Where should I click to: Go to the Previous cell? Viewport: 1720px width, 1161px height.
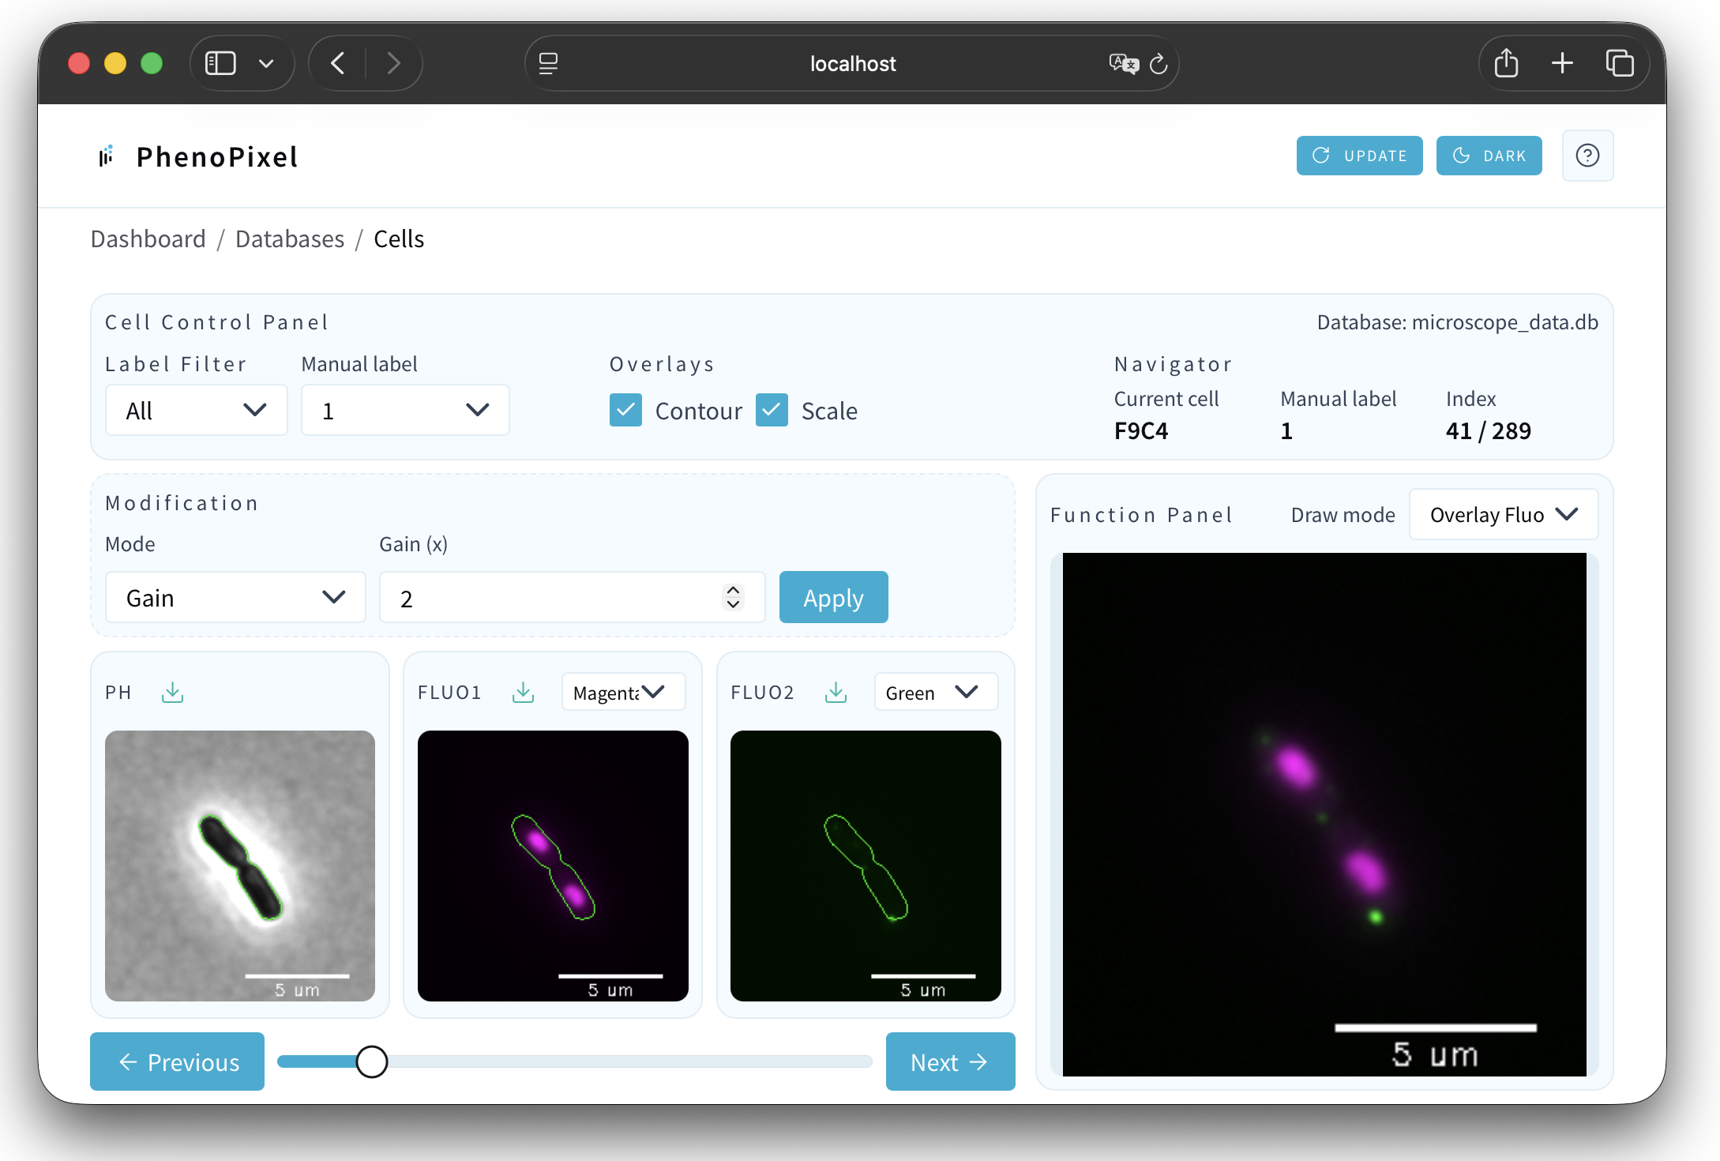click(177, 1061)
